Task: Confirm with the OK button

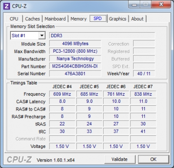Action: click(x=154, y=159)
